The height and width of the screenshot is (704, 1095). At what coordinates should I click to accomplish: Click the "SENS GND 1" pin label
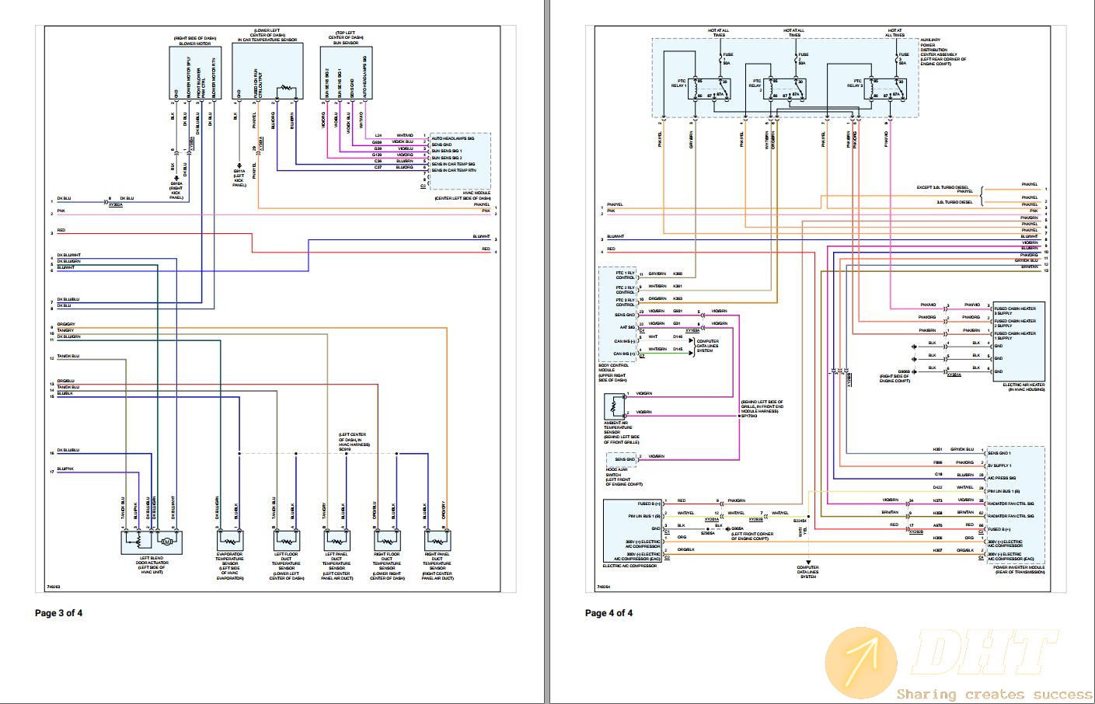click(999, 452)
